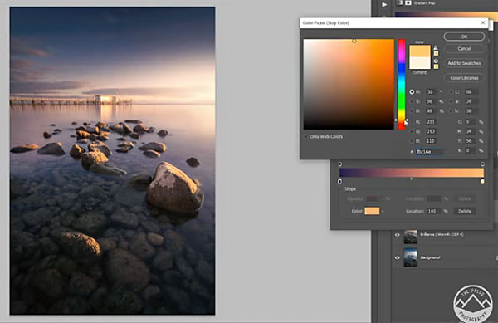
Task: Click the active Delete button beside Location 100
Action: 464,211
